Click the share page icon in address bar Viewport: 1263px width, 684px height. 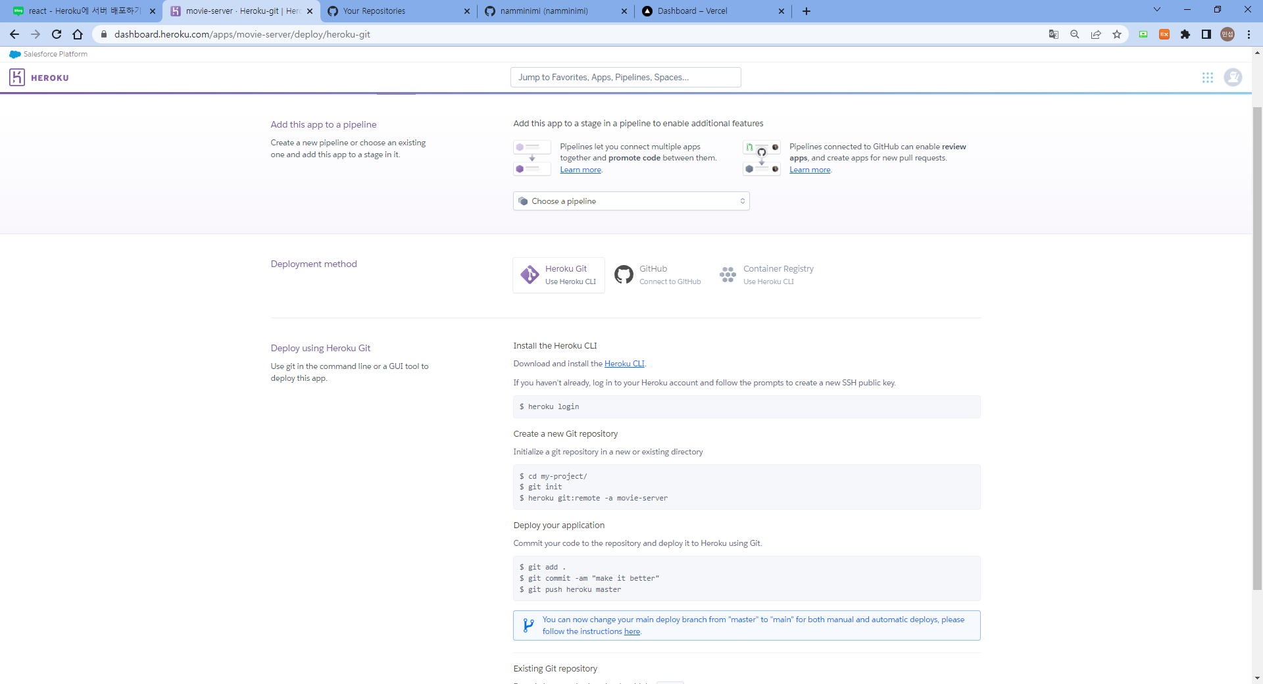(1096, 34)
